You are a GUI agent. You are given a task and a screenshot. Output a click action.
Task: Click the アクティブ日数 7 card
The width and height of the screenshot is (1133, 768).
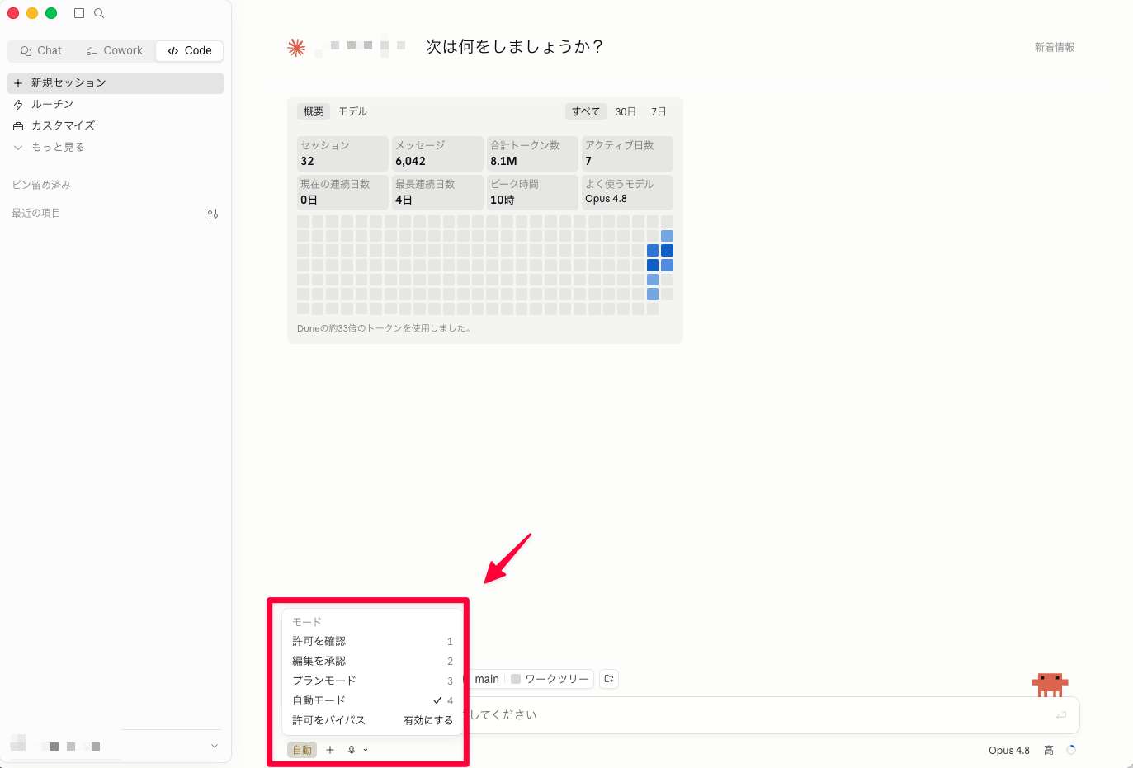click(627, 153)
